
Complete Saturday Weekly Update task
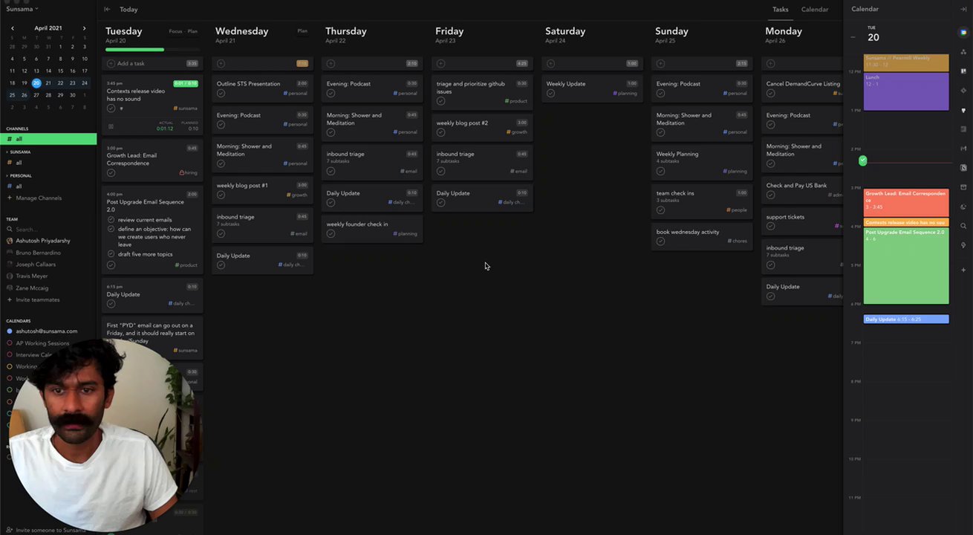550,94
